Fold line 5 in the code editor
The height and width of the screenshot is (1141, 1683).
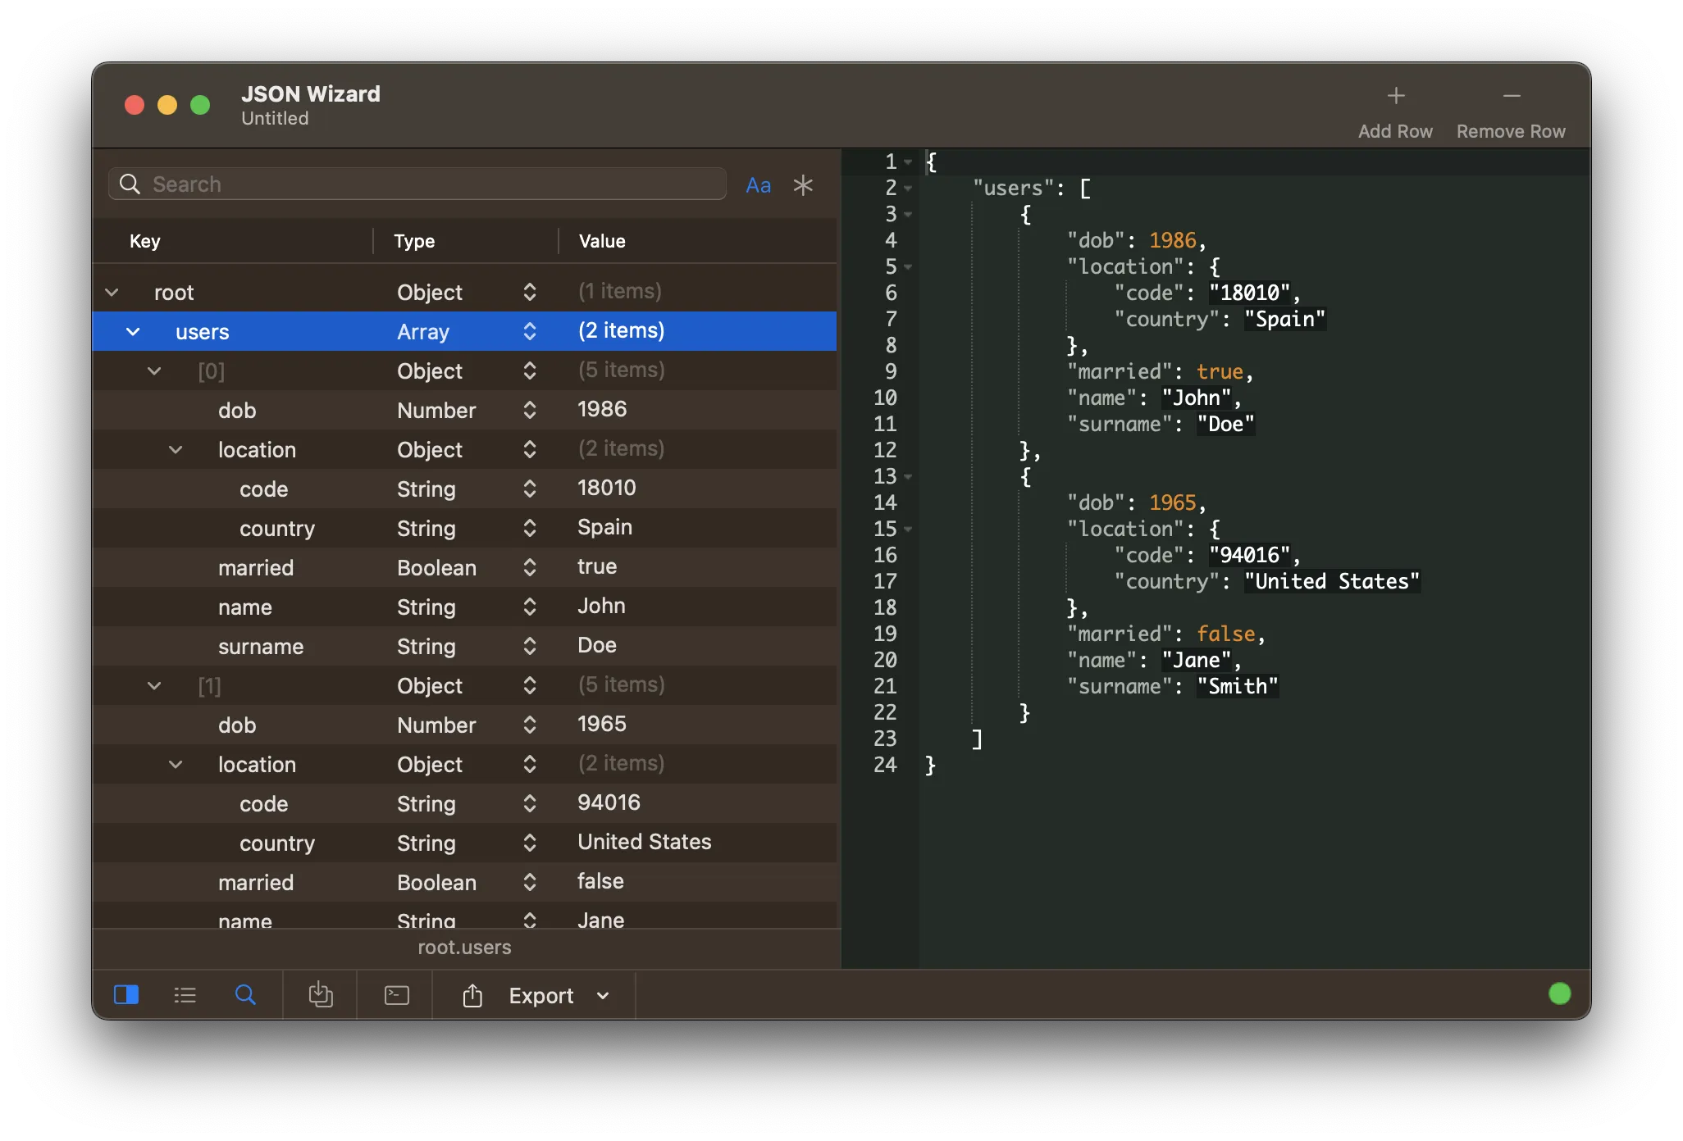909,267
